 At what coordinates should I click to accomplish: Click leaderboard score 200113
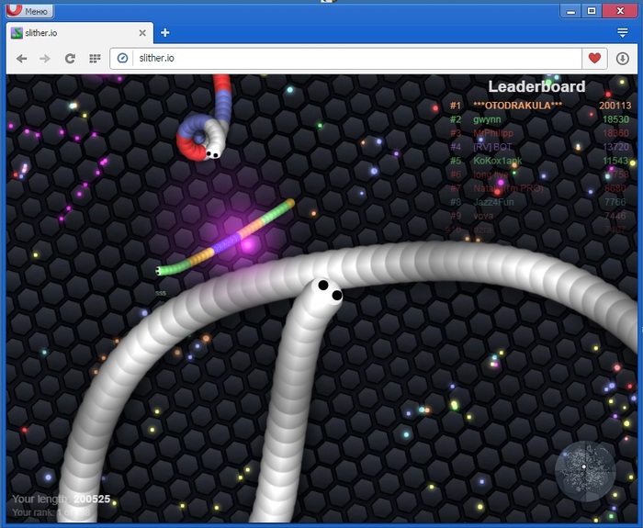point(615,106)
